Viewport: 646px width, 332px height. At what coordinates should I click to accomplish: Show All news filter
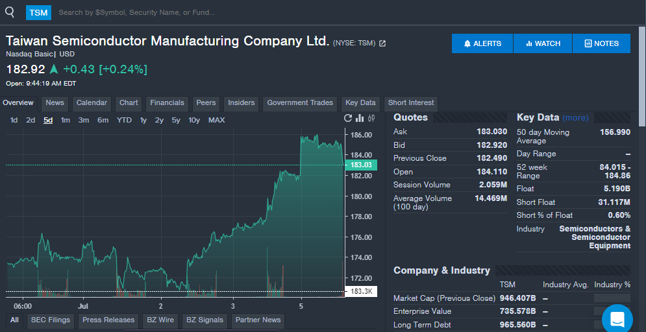pyautogui.click(x=14, y=320)
